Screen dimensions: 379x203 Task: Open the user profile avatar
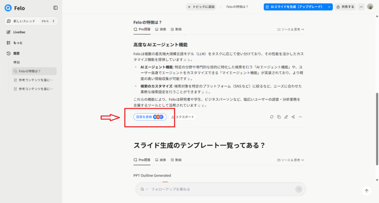tap(370, 7)
